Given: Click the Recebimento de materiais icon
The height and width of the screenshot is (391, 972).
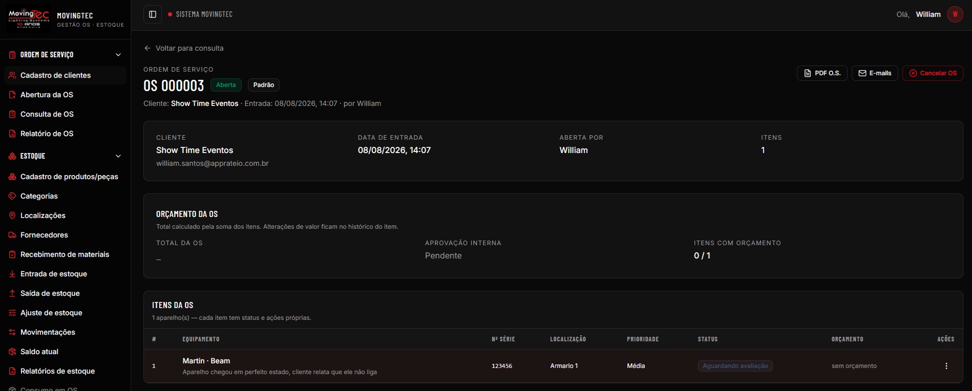Looking at the screenshot, I should pyautogui.click(x=12, y=254).
